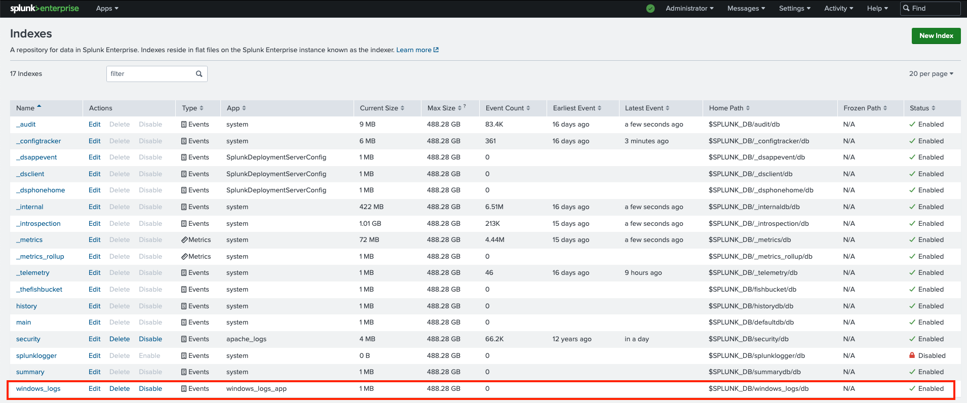Sort by Status column
This screenshot has height=403, width=967.
(x=922, y=108)
